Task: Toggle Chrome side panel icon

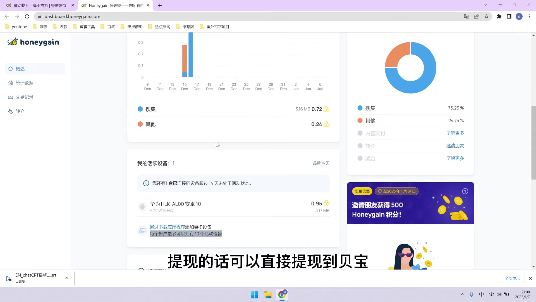Action: pyautogui.click(x=509, y=16)
